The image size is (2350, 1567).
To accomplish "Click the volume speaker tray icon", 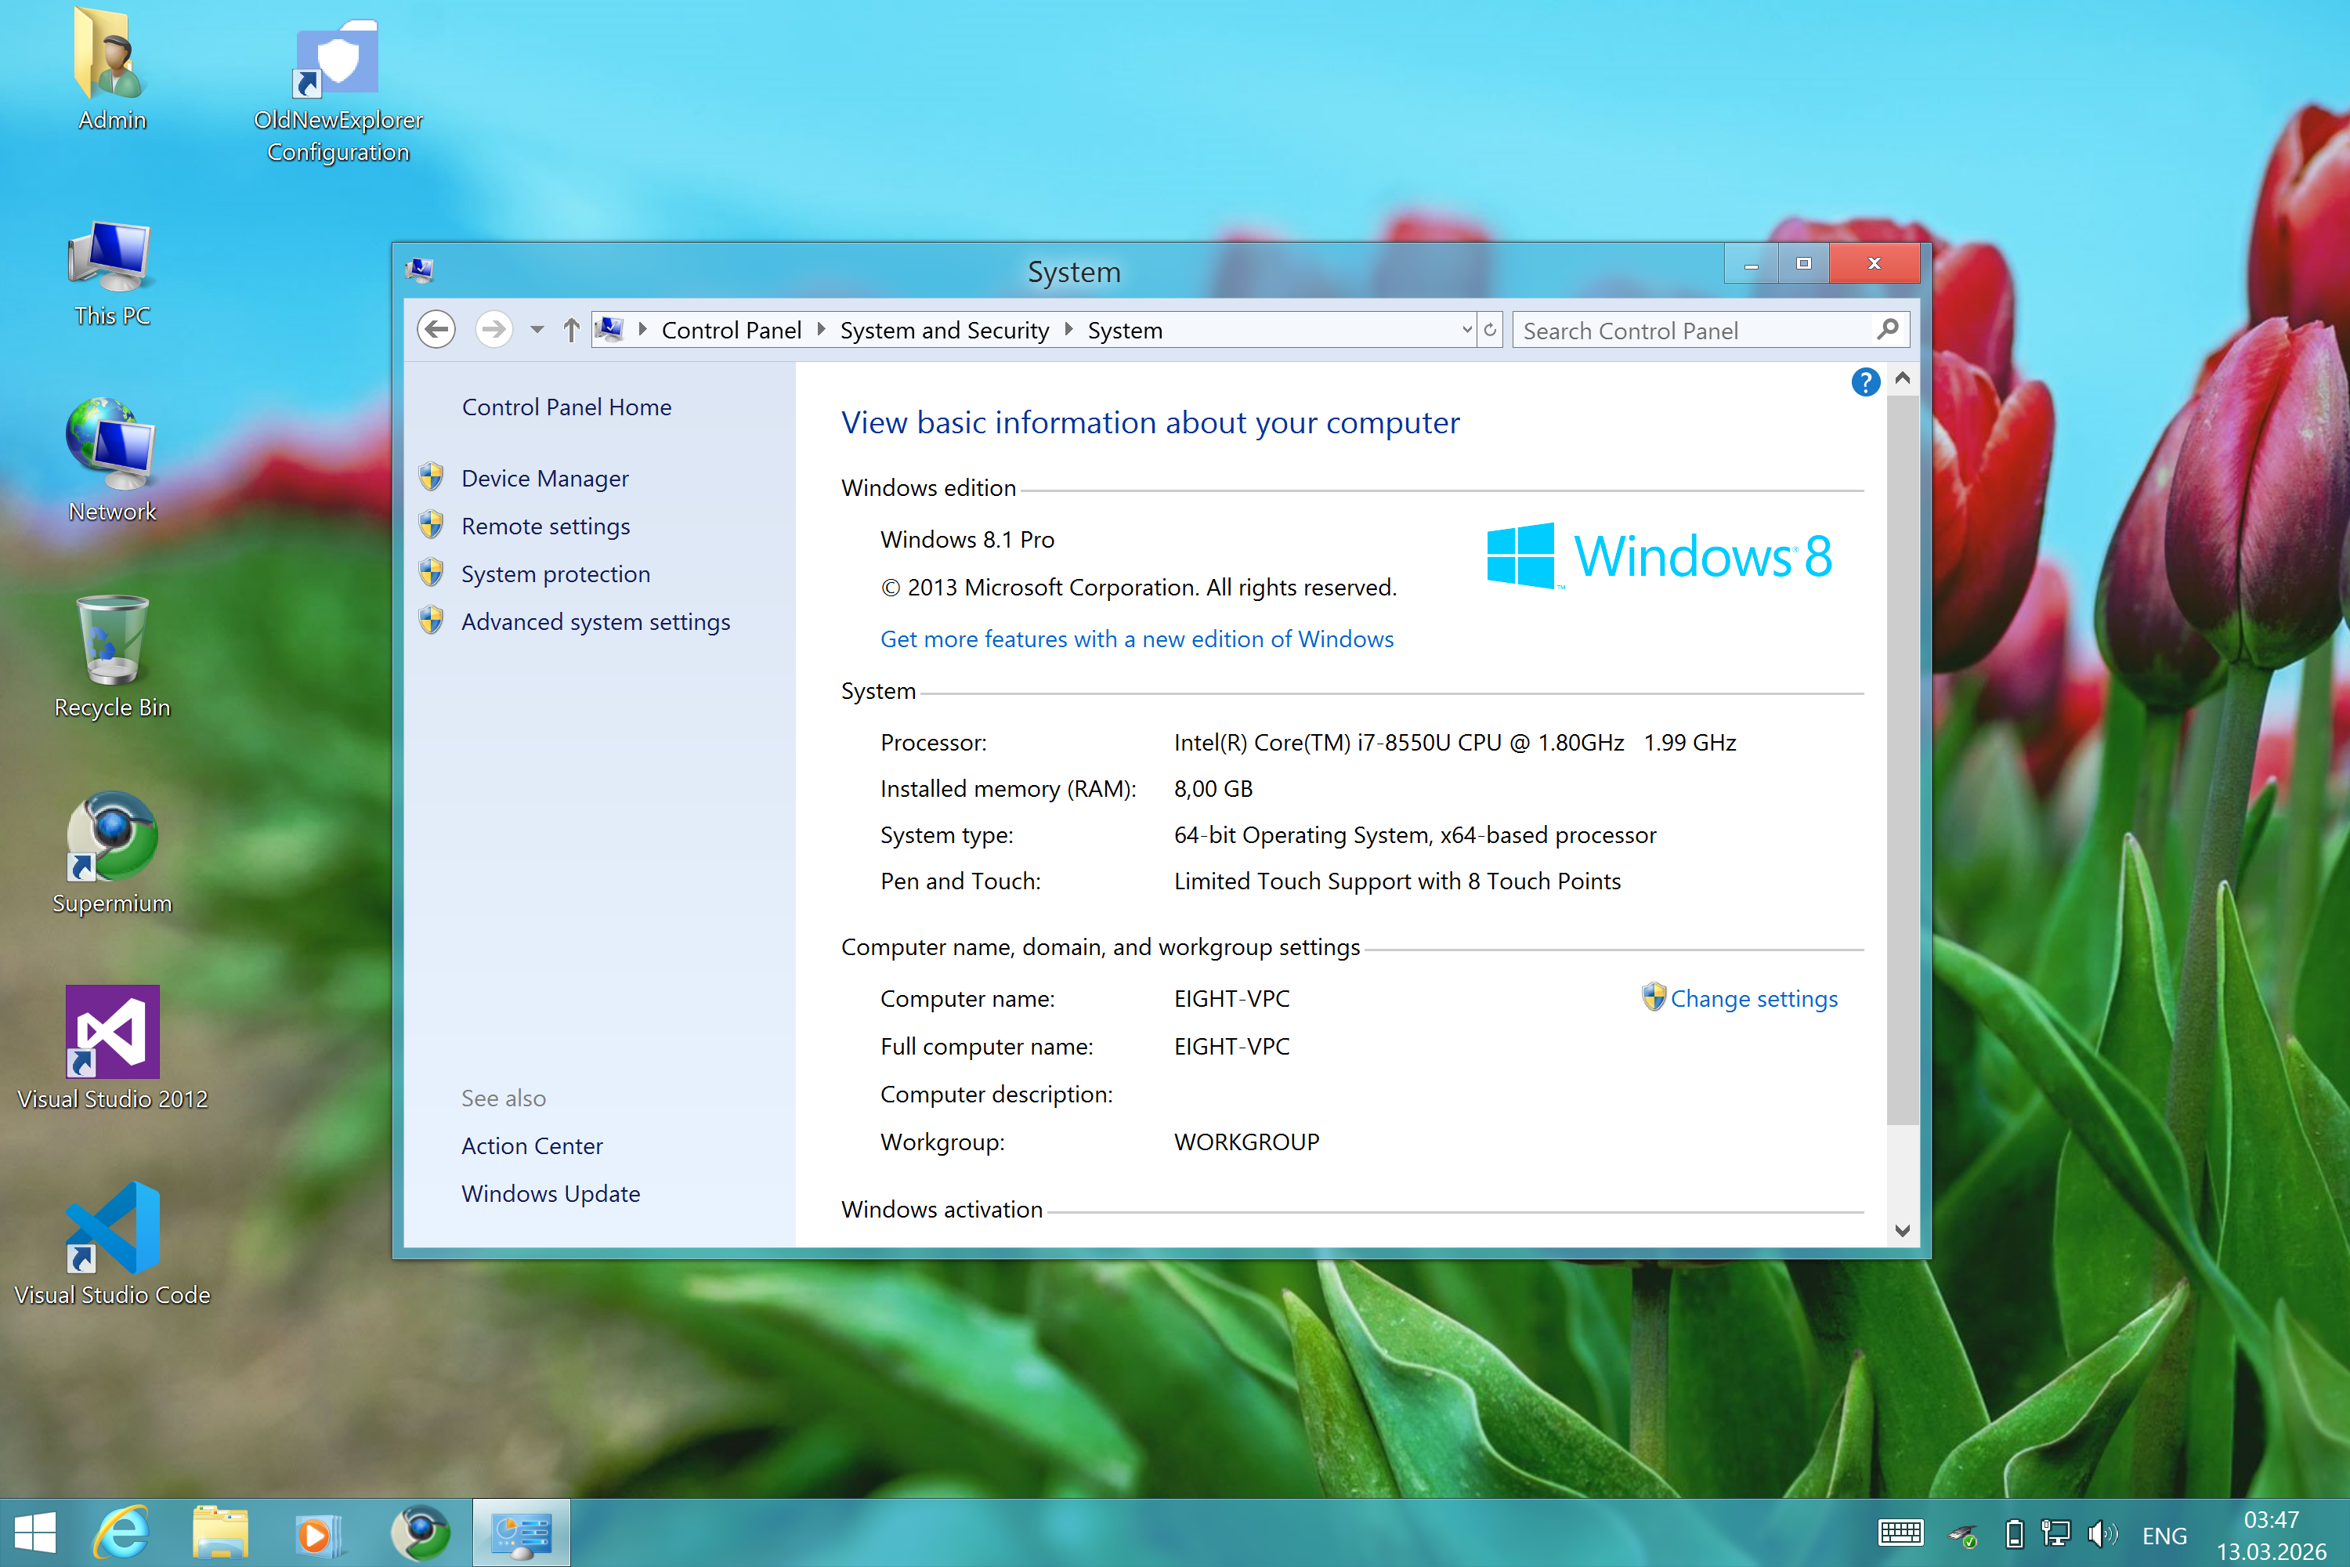I will pos(2102,1533).
